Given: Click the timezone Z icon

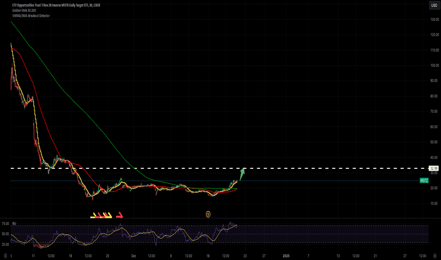Looking at the screenshot, I should 5,256.
